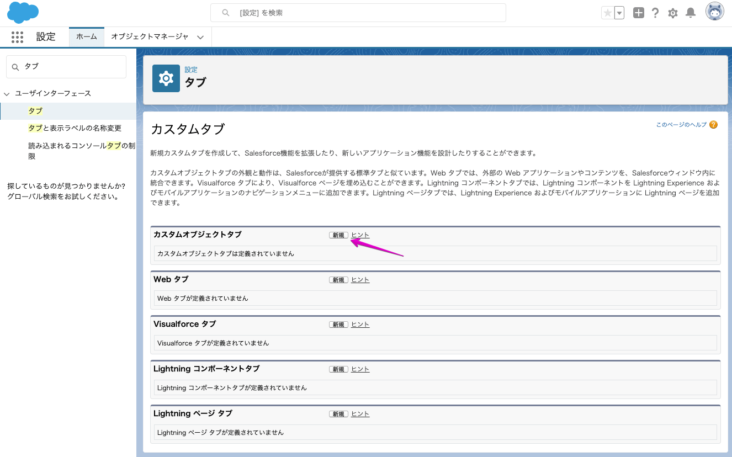Click the 探しているものが見つかりませんか? text
Image resolution: width=732 pixels, height=457 pixels.
click(66, 186)
